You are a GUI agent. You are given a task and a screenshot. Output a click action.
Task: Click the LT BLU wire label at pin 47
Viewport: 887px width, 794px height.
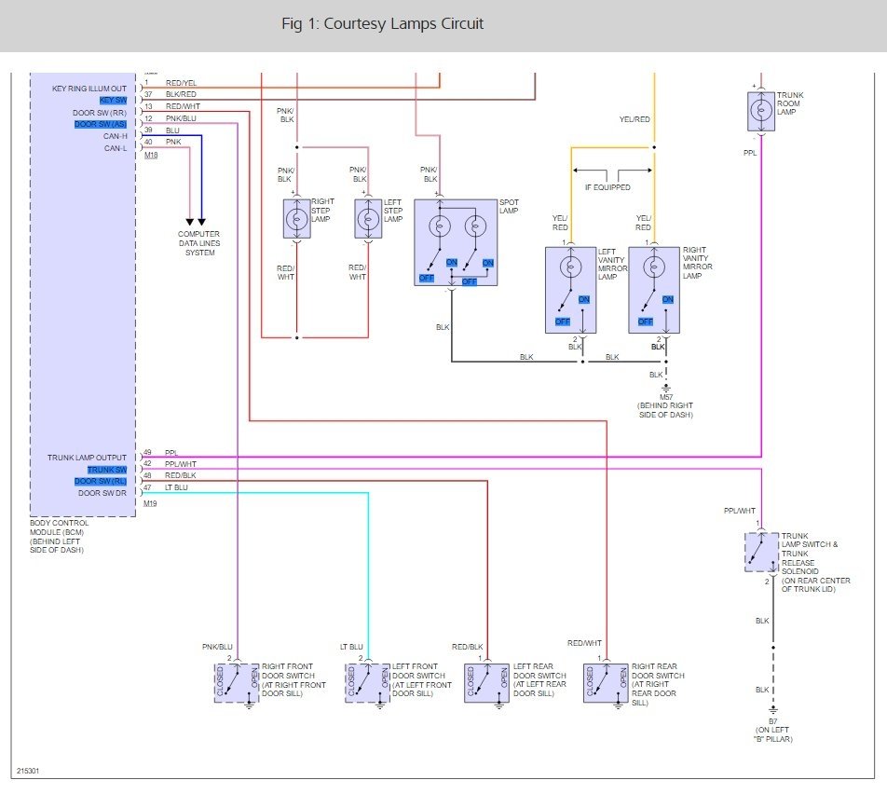click(x=174, y=488)
